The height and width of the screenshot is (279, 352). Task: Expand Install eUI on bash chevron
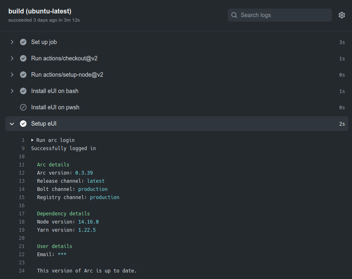[12, 91]
